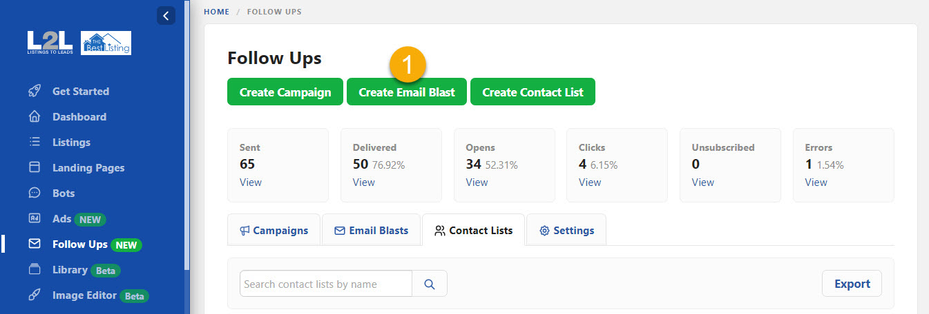This screenshot has height=314, width=929.
Task: Click the NEW badge beside Follow Ups
Action: click(126, 245)
